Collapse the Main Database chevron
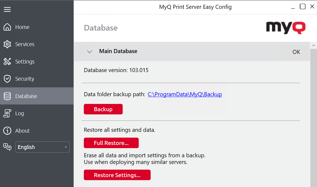Screen dimensions: 317x187 click(89, 52)
